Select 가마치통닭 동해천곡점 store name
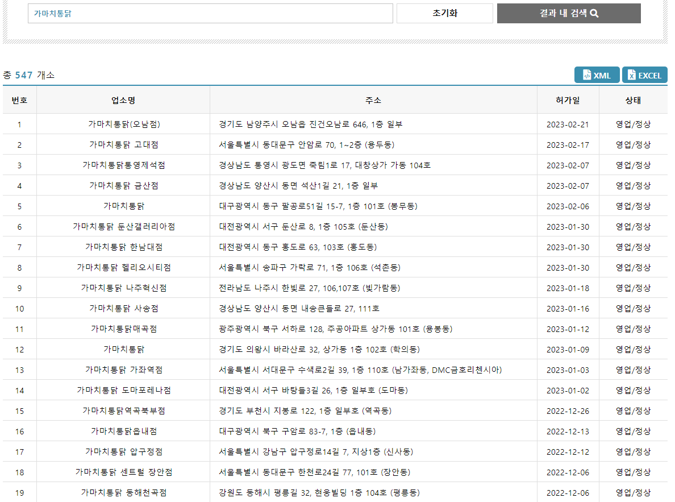 (x=124, y=492)
